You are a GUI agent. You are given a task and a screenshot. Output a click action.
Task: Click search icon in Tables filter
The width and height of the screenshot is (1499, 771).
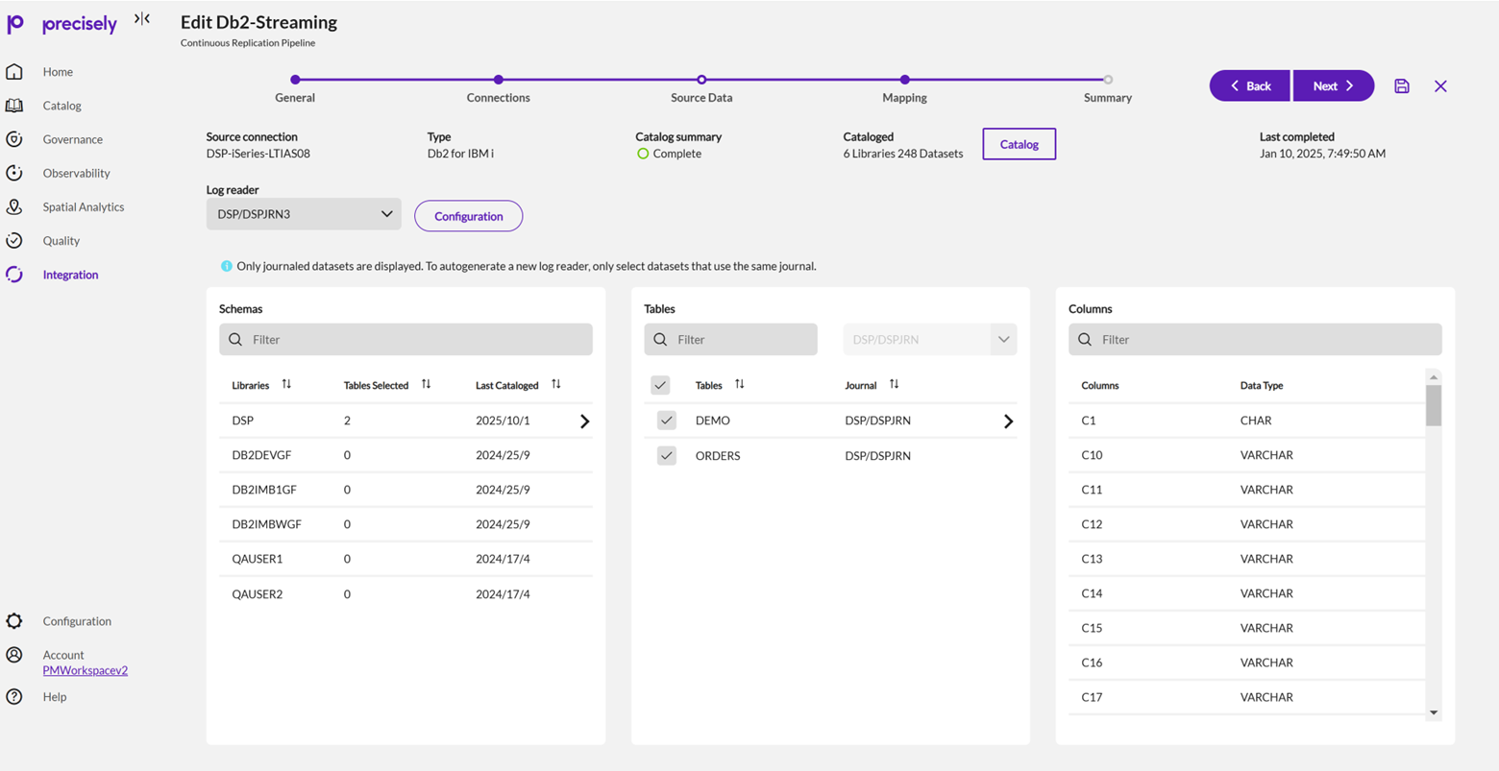[660, 340]
